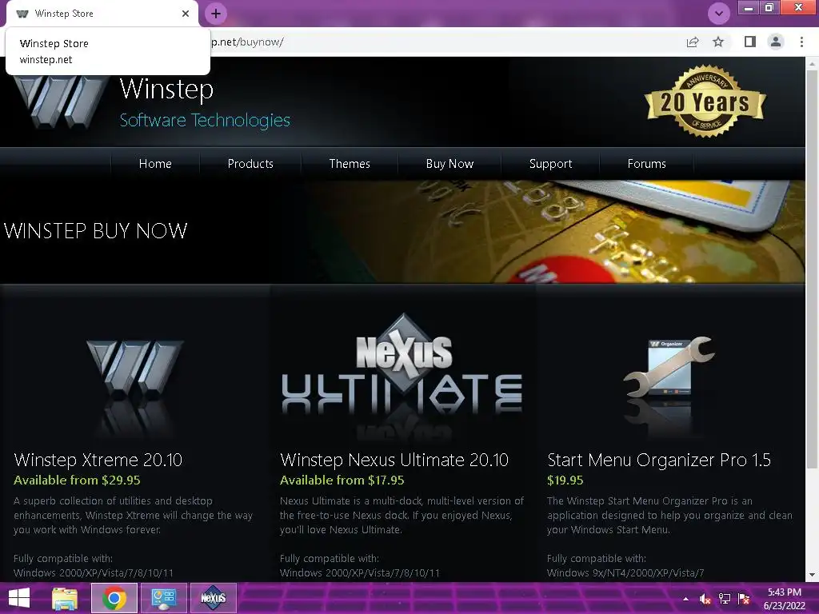The height and width of the screenshot is (614, 819).
Task: Open Start Menu Organizer Pro 1.5 title
Action: [x=659, y=460]
